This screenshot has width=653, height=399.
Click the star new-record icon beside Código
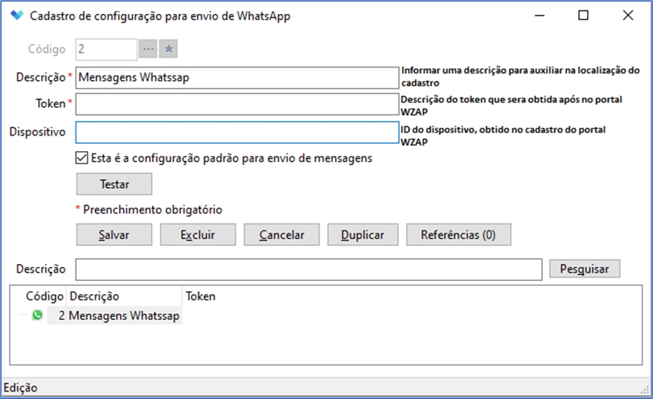click(x=169, y=49)
